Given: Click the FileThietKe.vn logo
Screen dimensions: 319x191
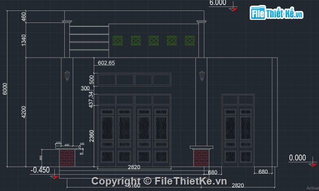Looking at the screenshot, I should coord(277,13).
